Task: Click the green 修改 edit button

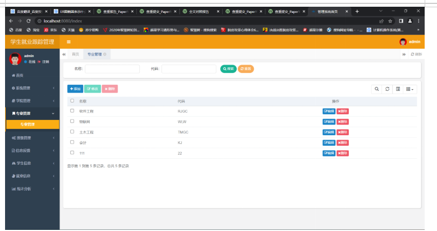Action: coord(93,89)
